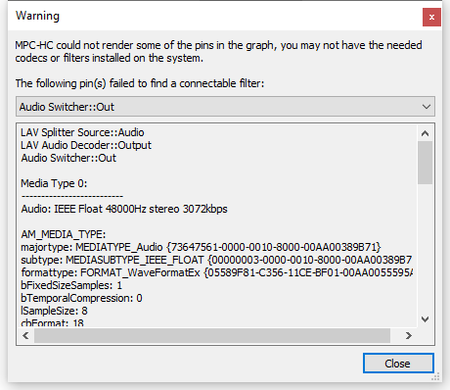Click the resize grip at dialog corner

coord(435,376)
